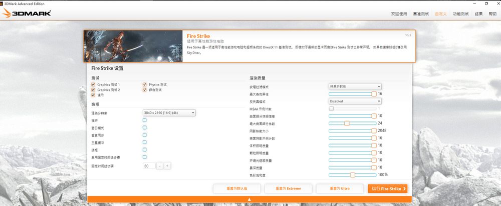The image size is (501, 206).
Task: Click the ambient occlusion quality (环境光遮蔽质量) slider
Action: point(352,160)
